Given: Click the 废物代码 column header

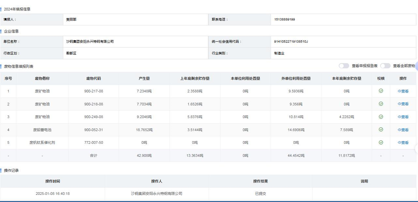Looking at the screenshot, I should [x=93, y=78].
